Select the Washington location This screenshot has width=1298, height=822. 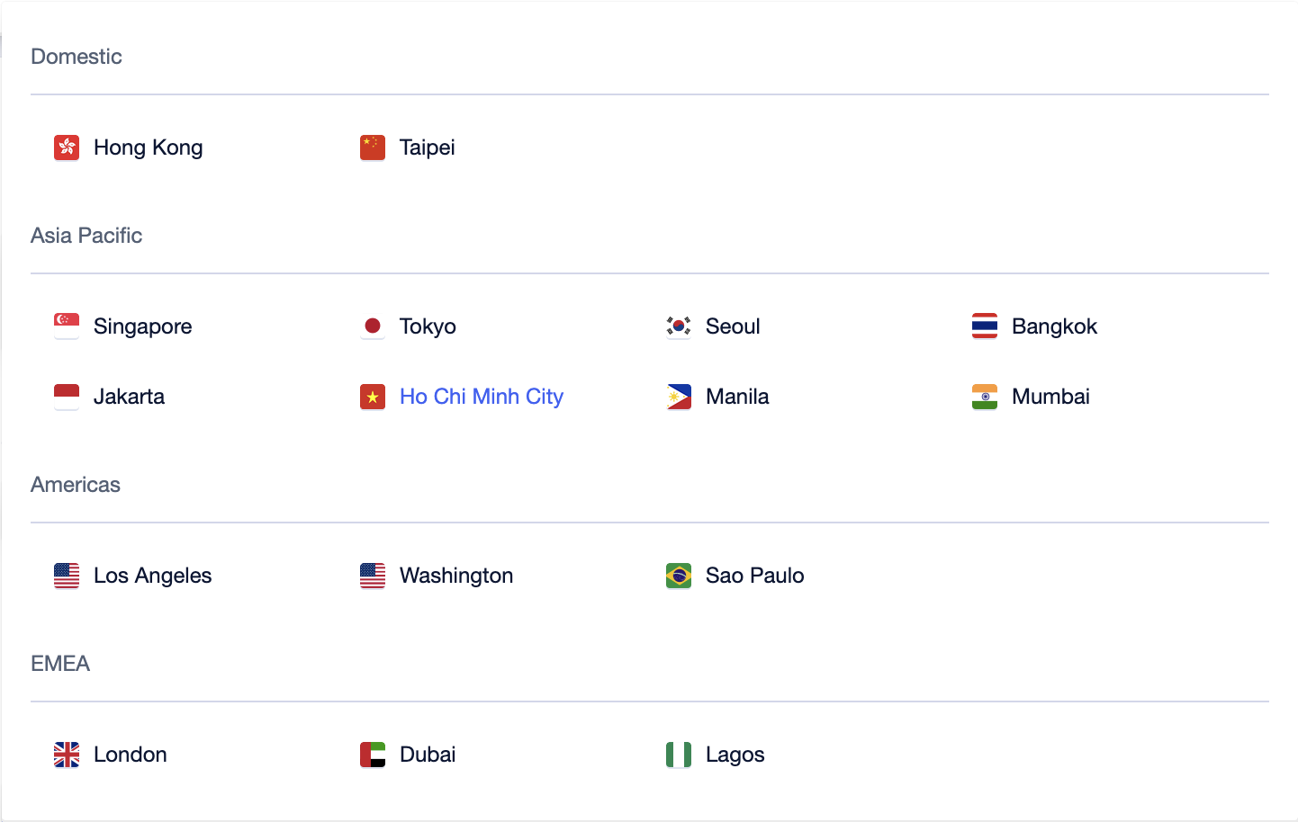(x=456, y=576)
